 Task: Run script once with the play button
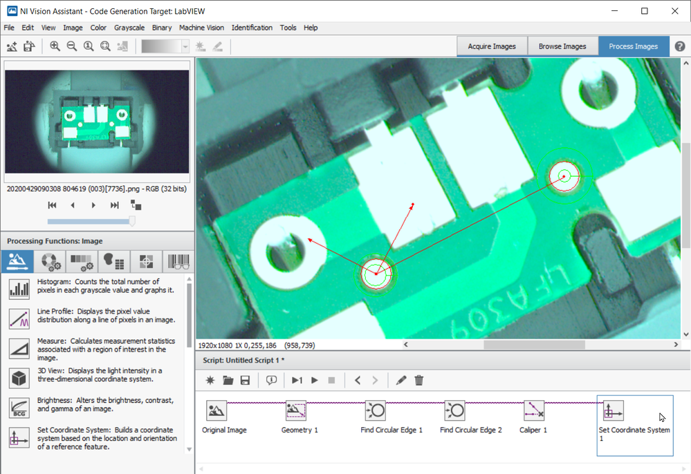[315, 380]
